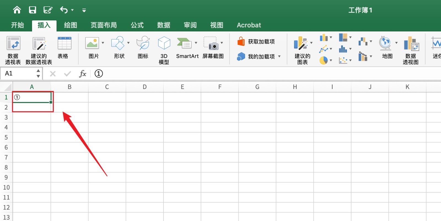Click the fx insert function button

[x=82, y=74]
